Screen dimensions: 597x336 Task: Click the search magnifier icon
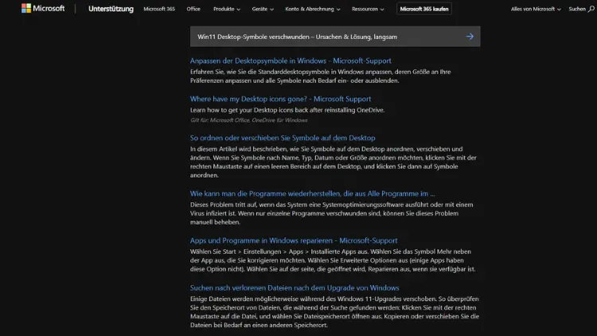tap(591, 9)
